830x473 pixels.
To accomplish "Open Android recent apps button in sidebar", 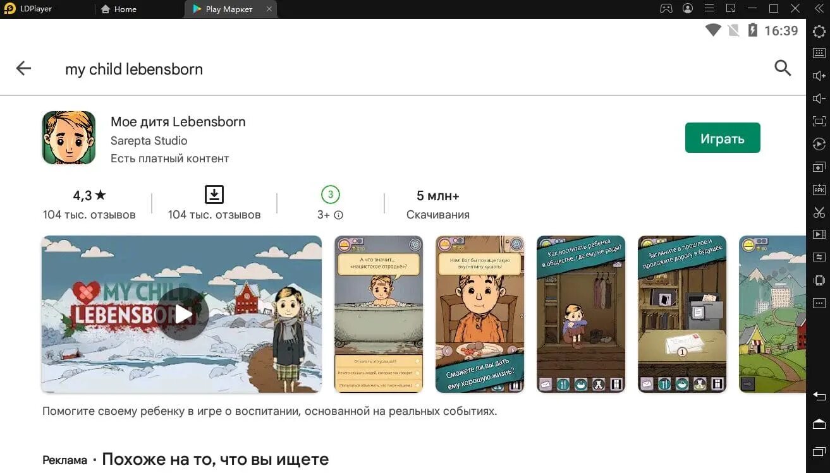I will (x=819, y=451).
